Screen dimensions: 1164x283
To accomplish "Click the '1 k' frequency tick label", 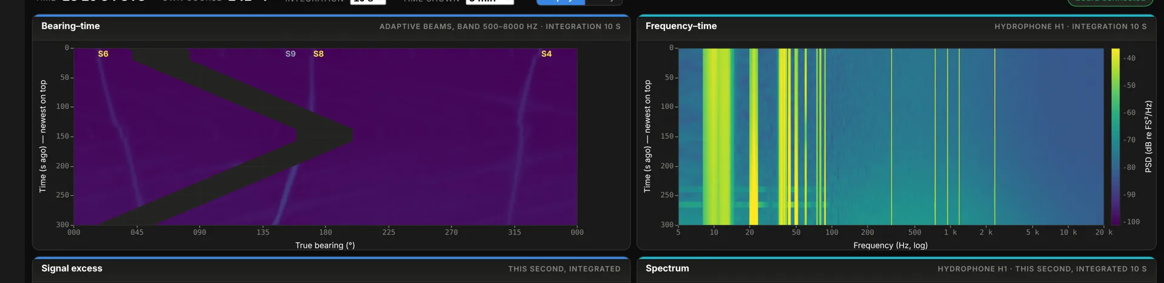I will point(950,232).
